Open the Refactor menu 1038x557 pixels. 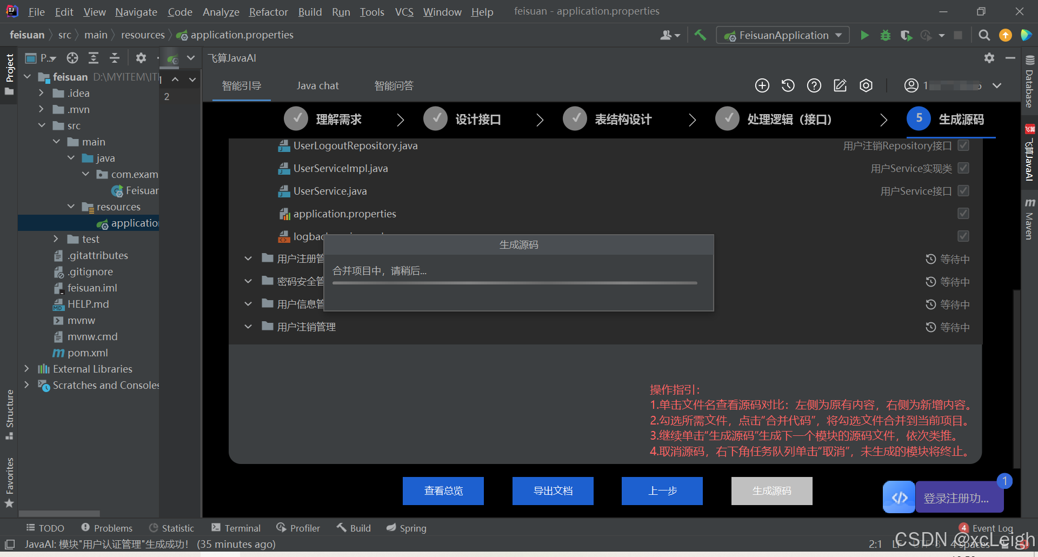(x=268, y=12)
